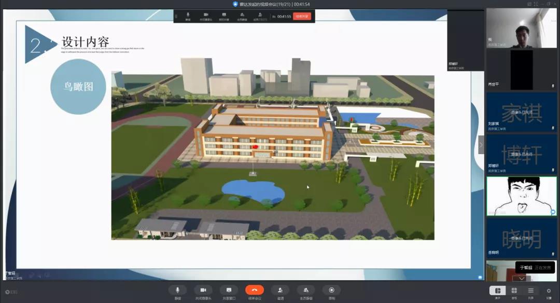This screenshot has width=560, height=303.
Task: Click invite icon in top sharing bar
Action: pos(260,16)
